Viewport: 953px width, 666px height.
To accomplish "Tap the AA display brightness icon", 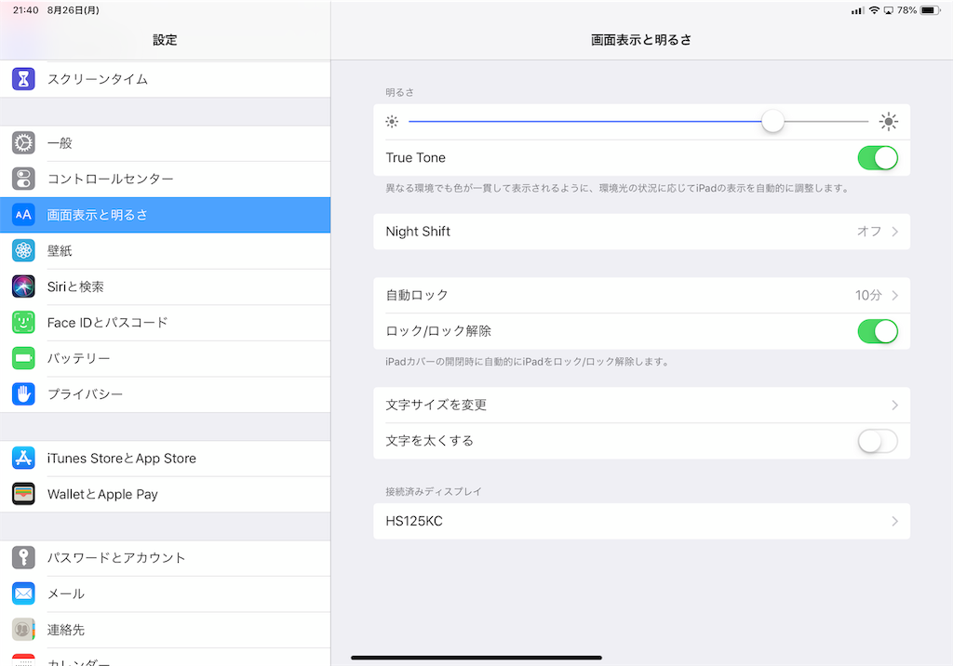I will (23, 215).
